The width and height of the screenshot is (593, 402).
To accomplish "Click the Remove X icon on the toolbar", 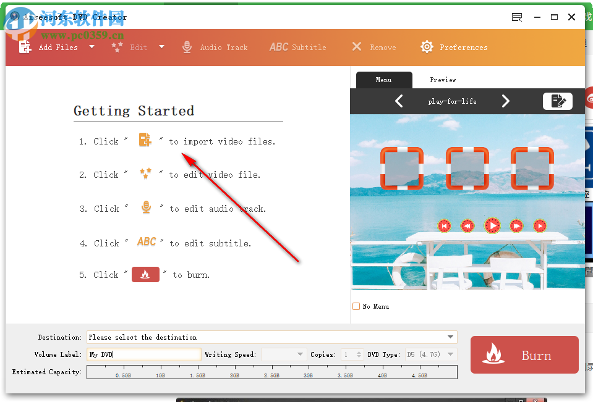I will (x=356, y=46).
